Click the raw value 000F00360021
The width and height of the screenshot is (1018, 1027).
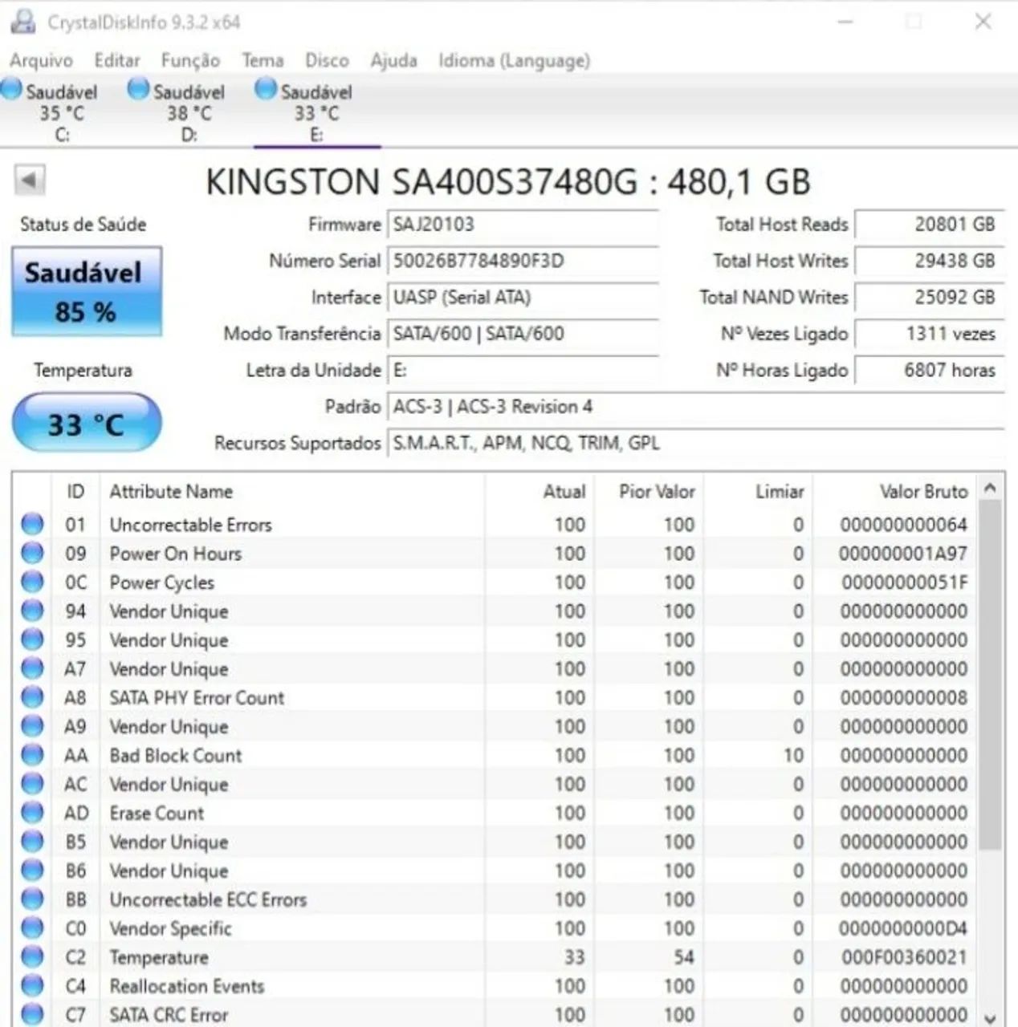904,957
